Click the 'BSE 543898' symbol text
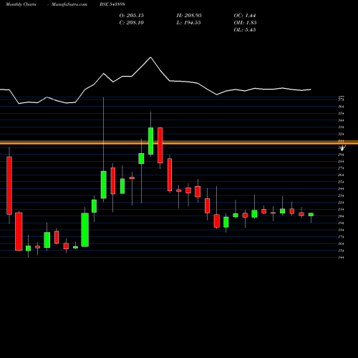 click(x=112, y=4)
